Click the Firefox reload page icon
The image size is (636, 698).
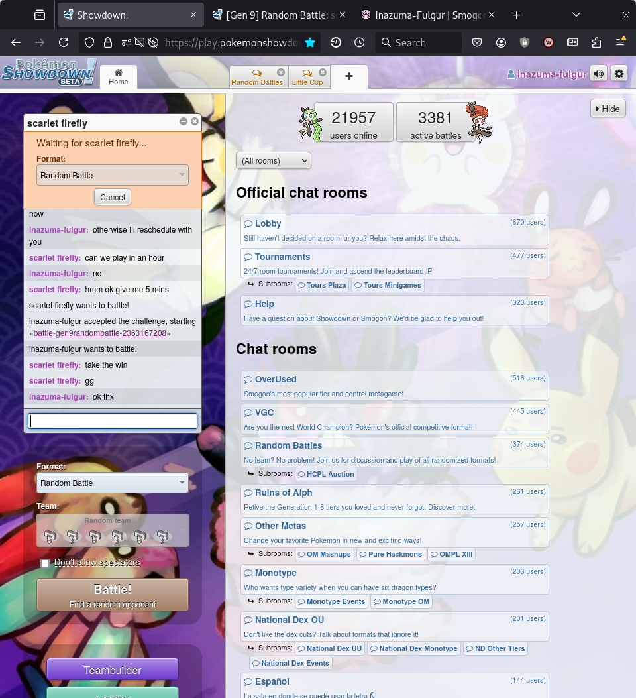coord(64,42)
